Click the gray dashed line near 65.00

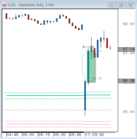pyautogui.click(x=58, y=110)
